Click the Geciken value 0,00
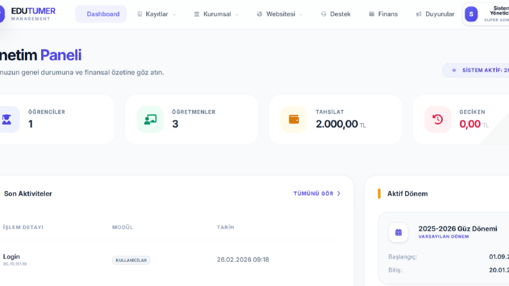The height and width of the screenshot is (286, 509). coord(470,124)
